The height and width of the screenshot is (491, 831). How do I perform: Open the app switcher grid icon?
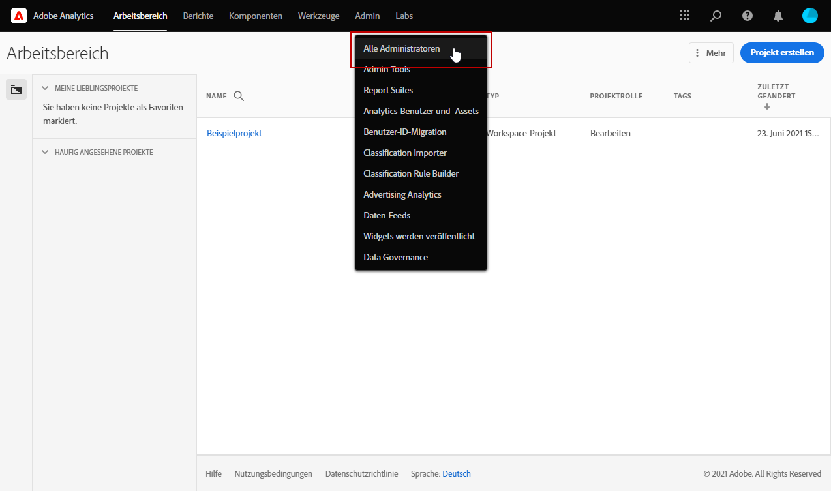684,16
